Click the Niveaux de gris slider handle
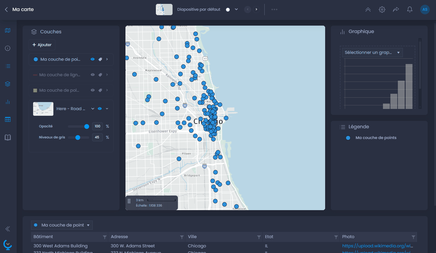Viewport: 436px width, 253px height. (x=78, y=138)
